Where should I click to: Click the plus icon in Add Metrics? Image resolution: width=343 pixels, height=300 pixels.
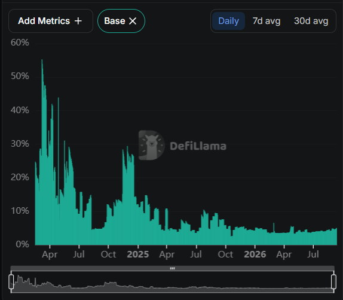pyautogui.click(x=78, y=21)
